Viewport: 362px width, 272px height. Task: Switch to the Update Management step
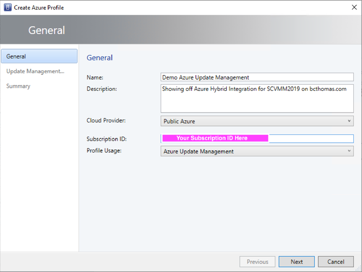tap(35, 71)
